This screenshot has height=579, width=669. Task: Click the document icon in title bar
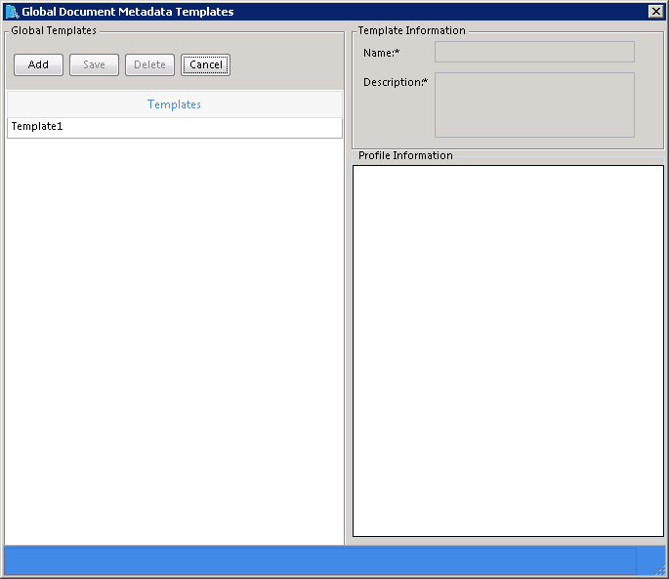[x=12, y=12]
